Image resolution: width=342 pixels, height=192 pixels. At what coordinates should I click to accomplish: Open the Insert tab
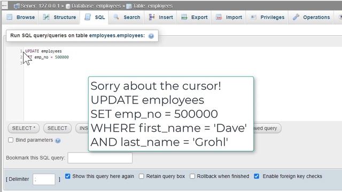[x=161, y=17]
